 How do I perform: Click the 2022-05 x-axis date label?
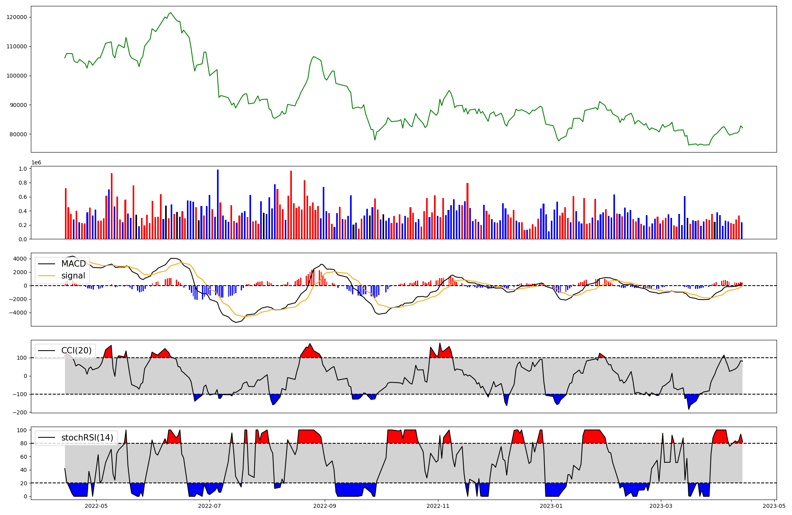point(96,506)
